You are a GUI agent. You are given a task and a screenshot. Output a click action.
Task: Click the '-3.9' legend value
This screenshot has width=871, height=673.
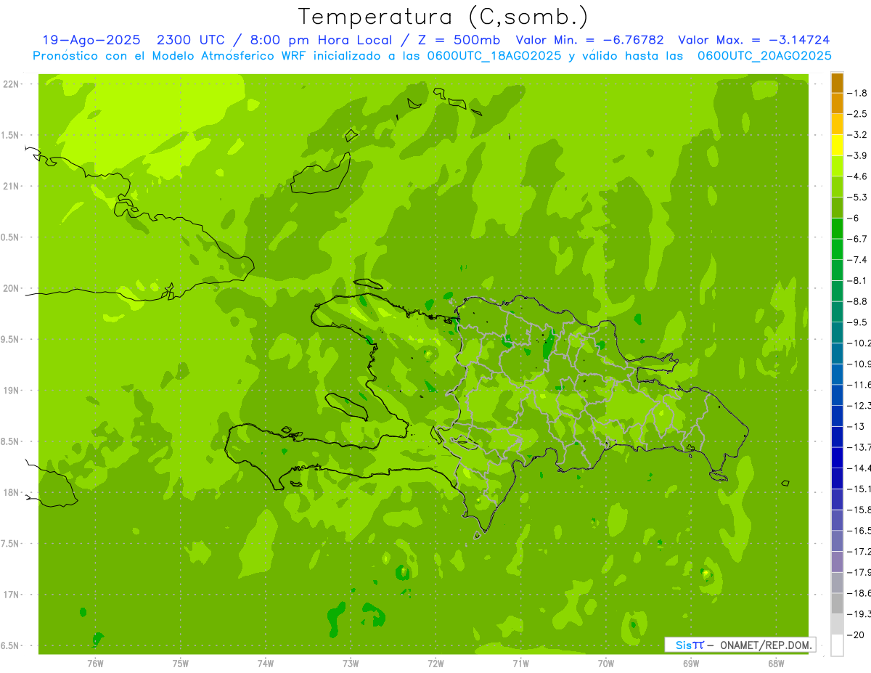click(859, 155)
